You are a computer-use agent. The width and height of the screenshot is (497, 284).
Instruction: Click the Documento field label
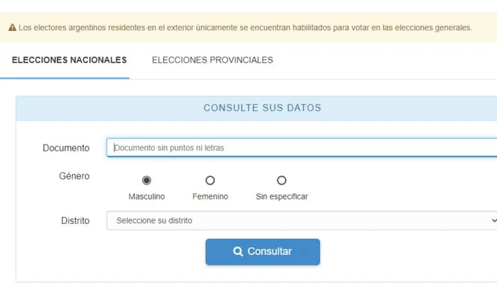[x=66, y=148]
